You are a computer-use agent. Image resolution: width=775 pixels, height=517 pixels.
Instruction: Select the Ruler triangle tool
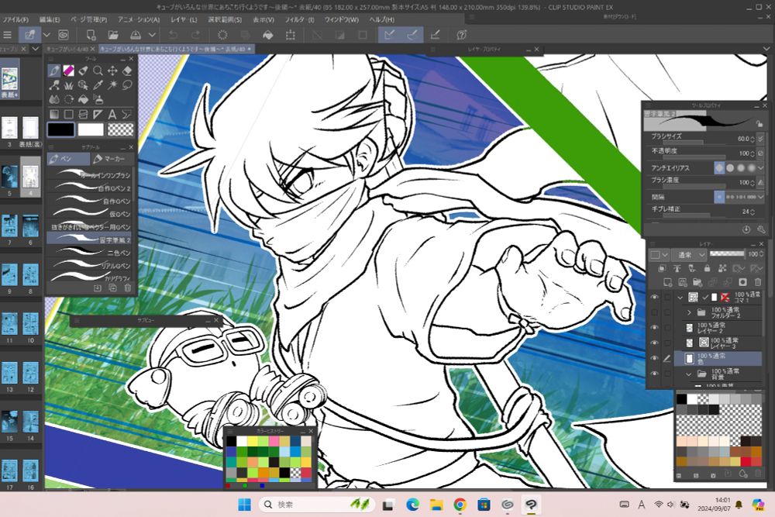tap(98, 114)
